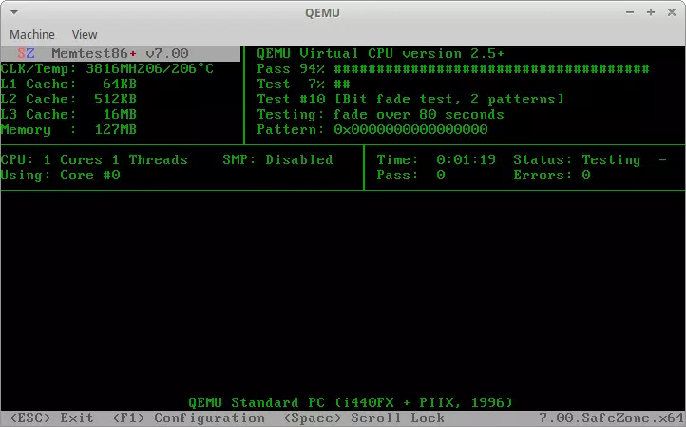Click the Errors: 0 counter
This screenshot has width=686, height=427.
tap(552, 176)
